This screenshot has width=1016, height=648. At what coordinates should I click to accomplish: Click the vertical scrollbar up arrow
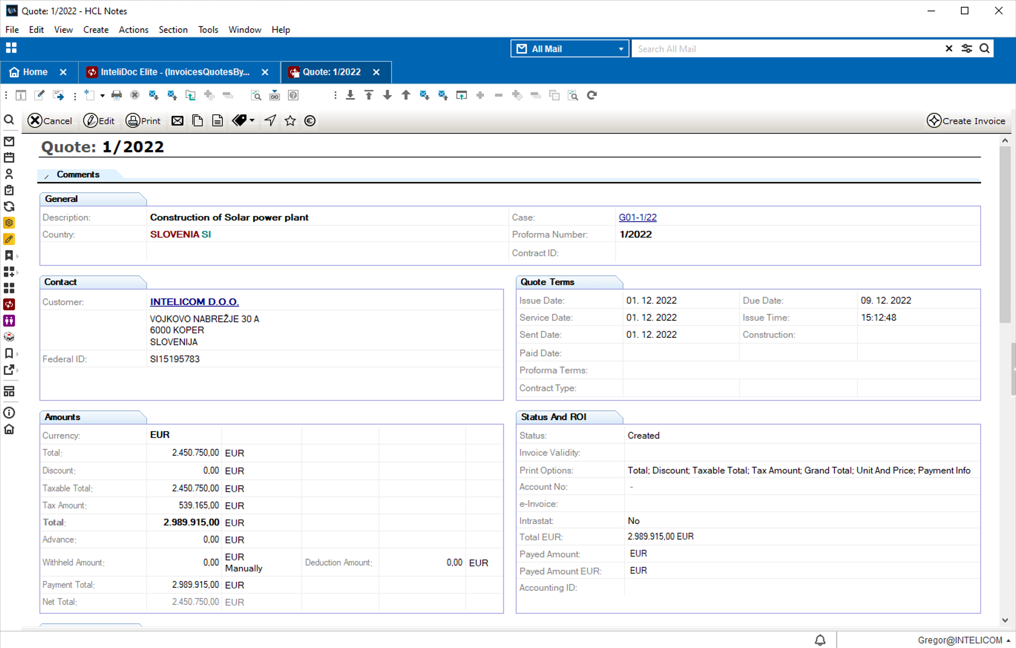(x=1005, y=141)
